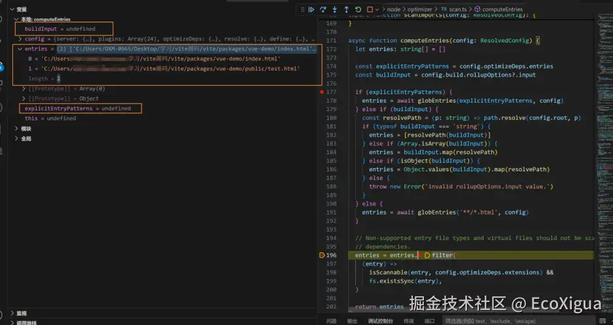The height and width of the screenshot is (325, 613).
Task: Select the buildInput = undefined variable
Action: coord(60,29)
